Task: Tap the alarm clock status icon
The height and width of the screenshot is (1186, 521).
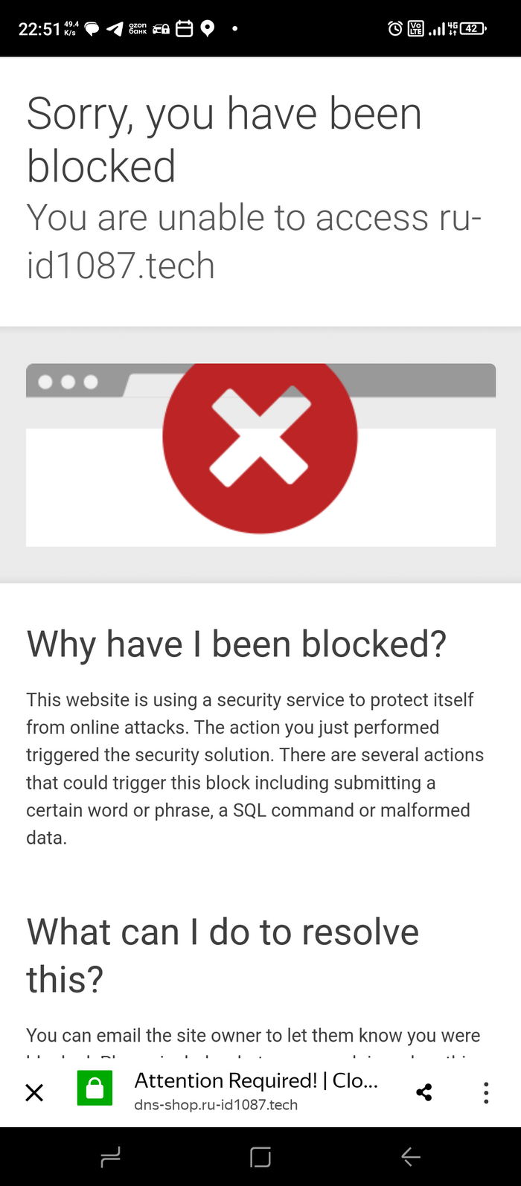Action: coord(395,29)
